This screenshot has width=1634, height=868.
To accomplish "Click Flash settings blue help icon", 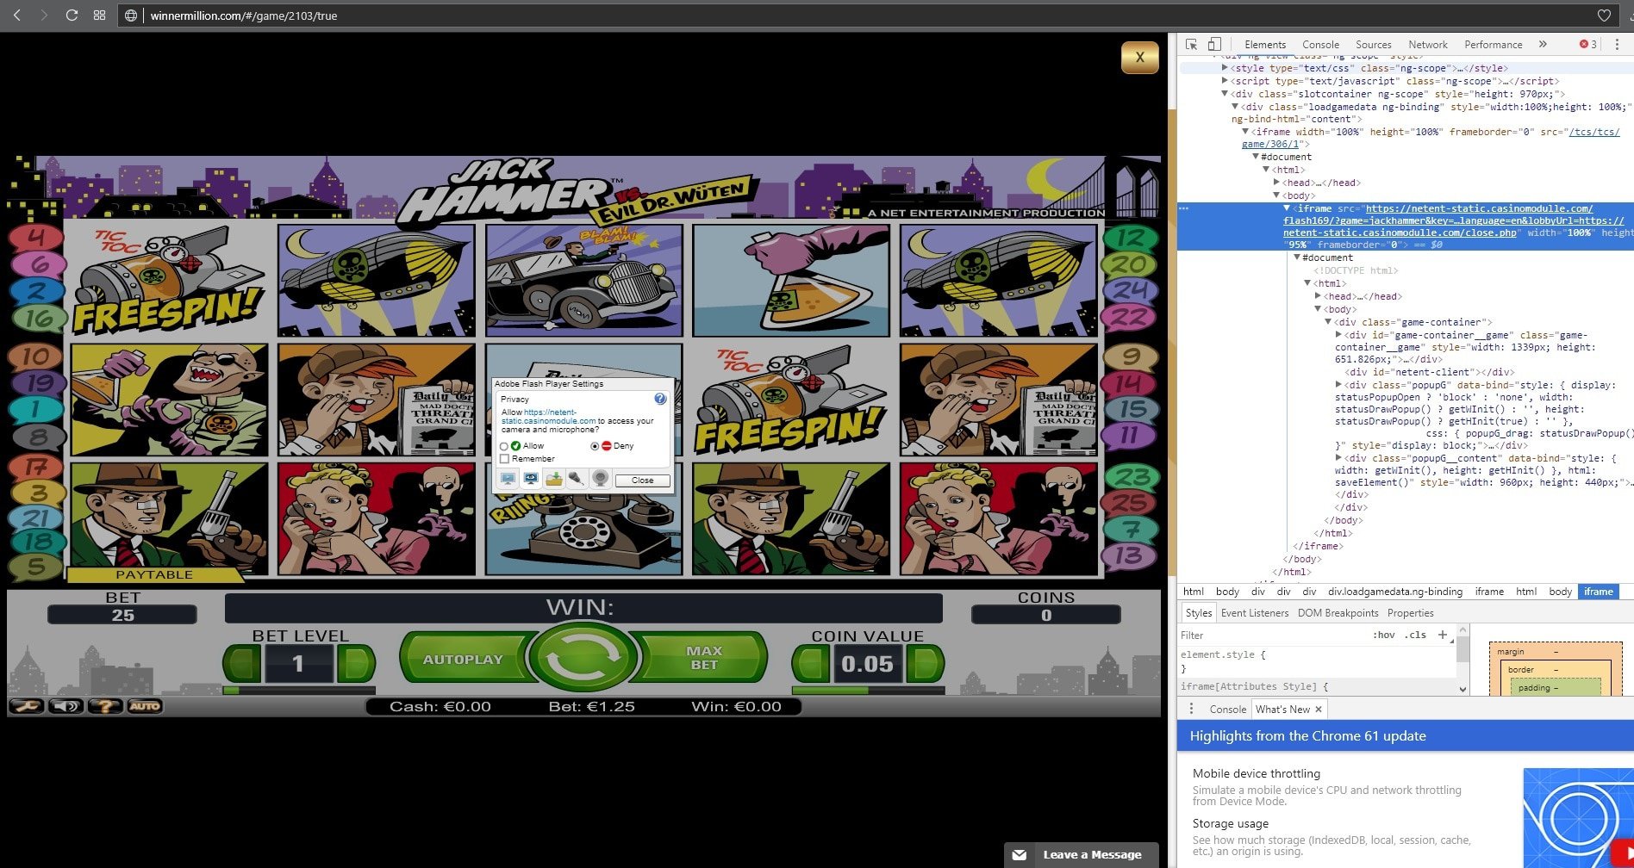I will click(660, 399).
